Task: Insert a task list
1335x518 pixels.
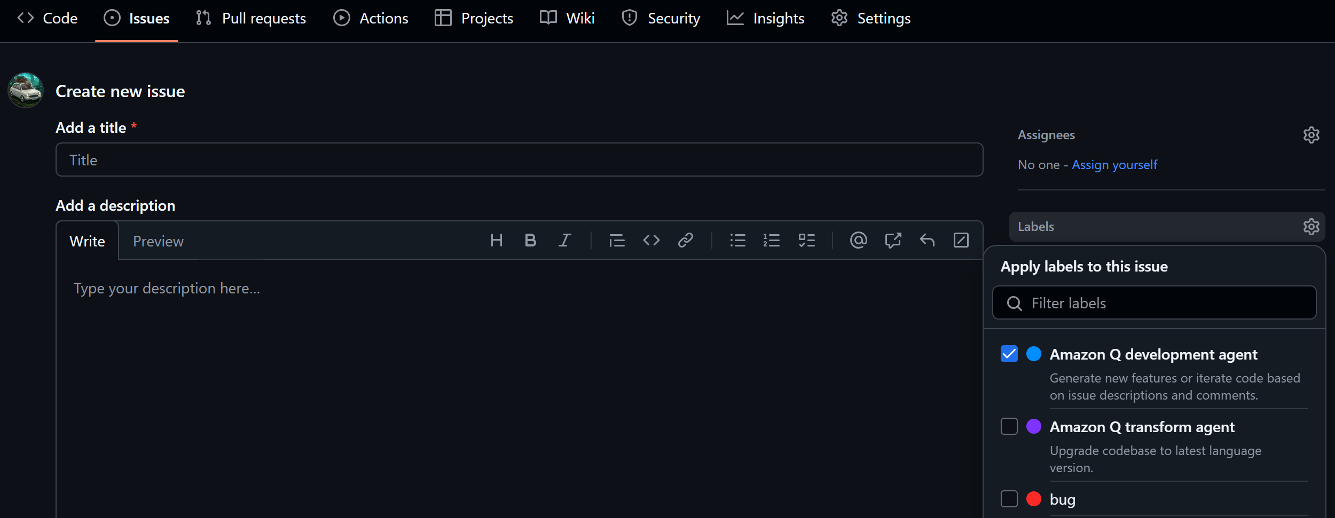Action: point(806,240)
